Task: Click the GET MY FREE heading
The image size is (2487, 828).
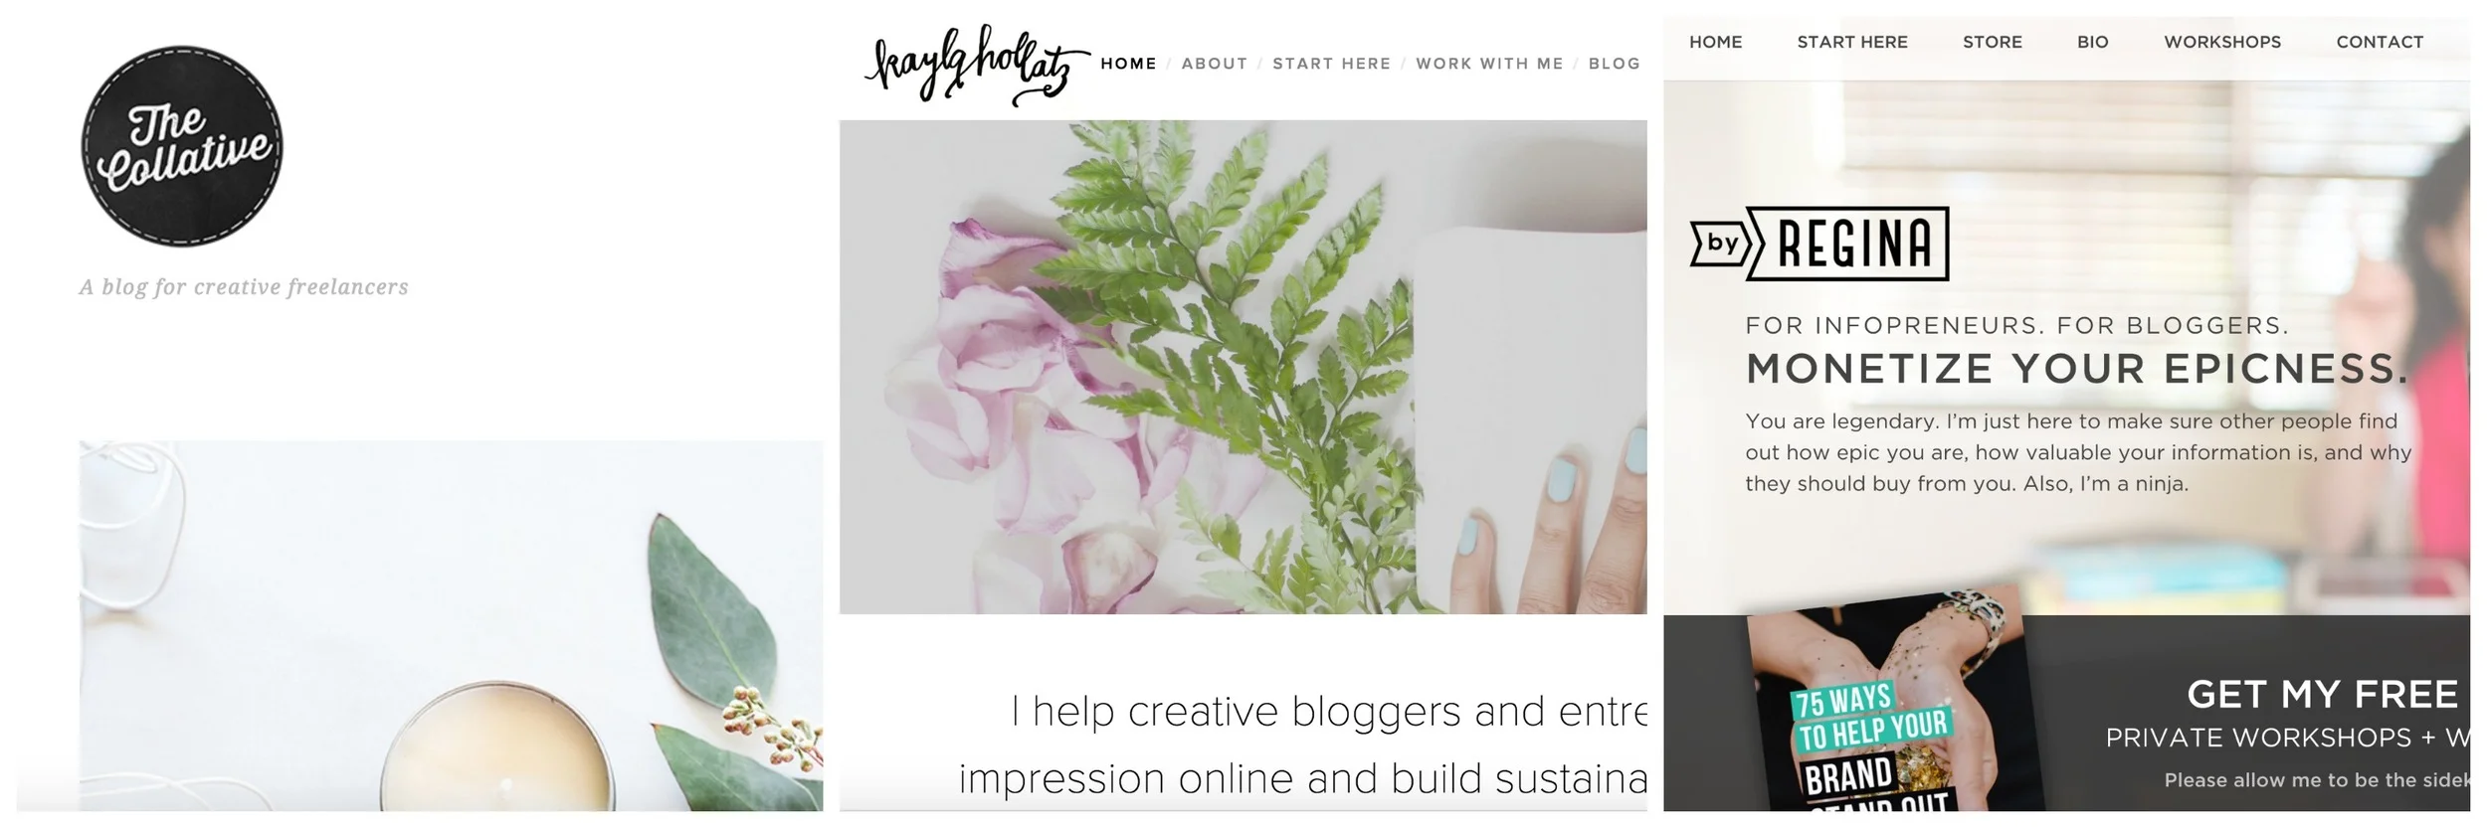Action: [2322, 694]
